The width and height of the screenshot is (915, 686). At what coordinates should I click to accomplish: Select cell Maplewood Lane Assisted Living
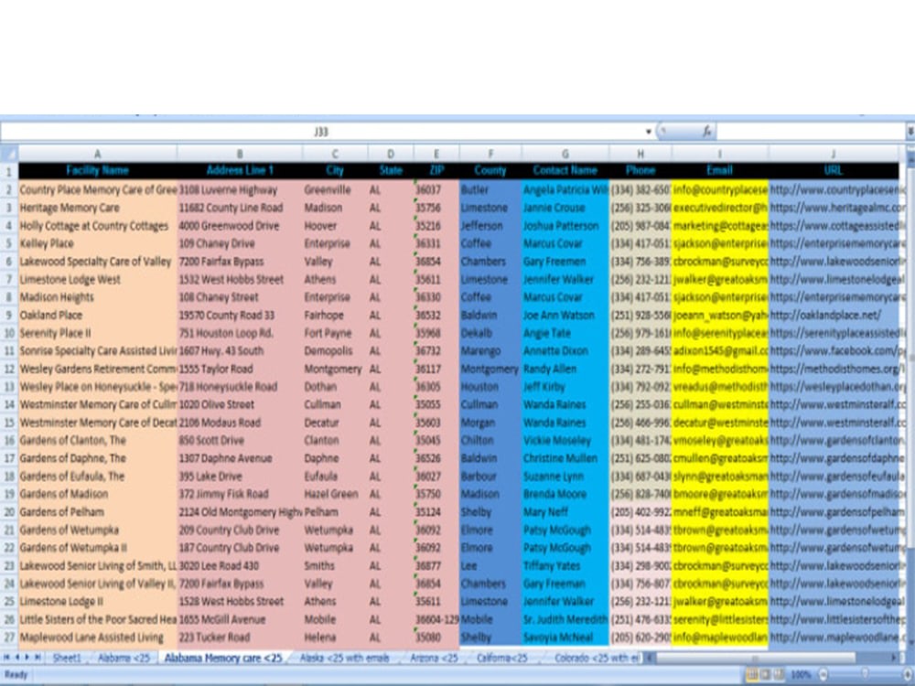click(98, 638)
